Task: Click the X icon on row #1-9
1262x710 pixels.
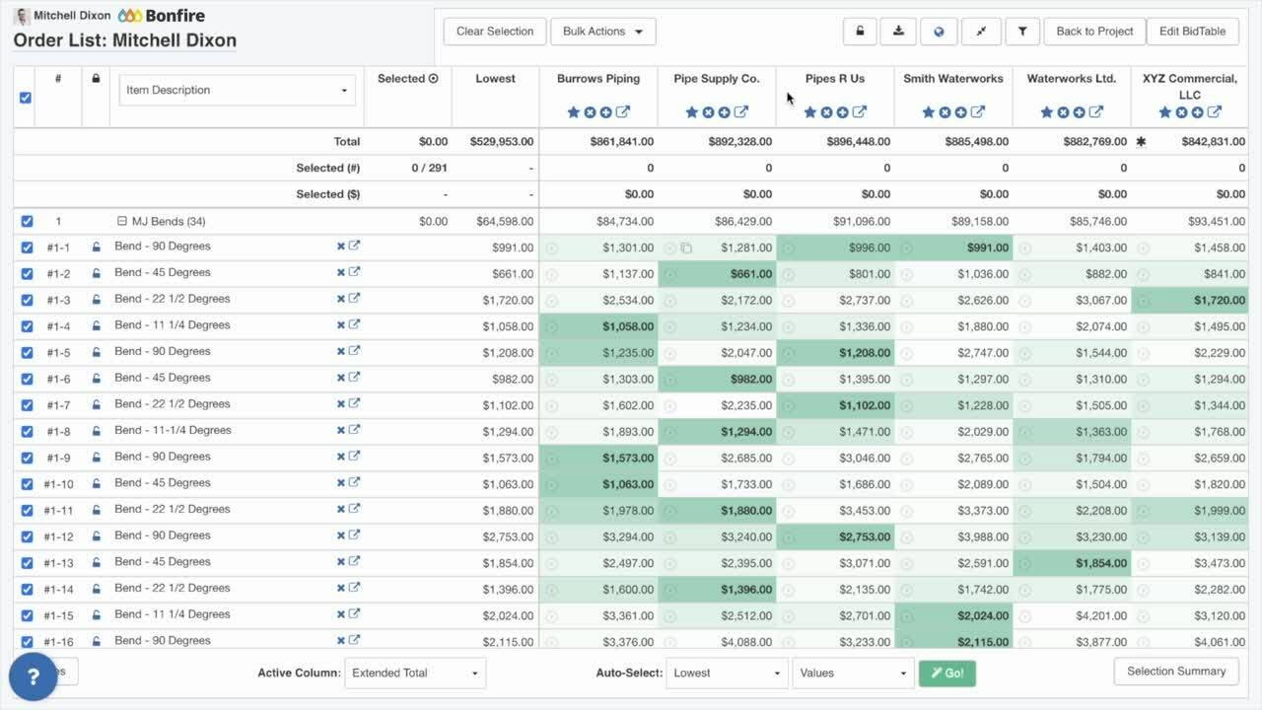Action: click(341, 457)
